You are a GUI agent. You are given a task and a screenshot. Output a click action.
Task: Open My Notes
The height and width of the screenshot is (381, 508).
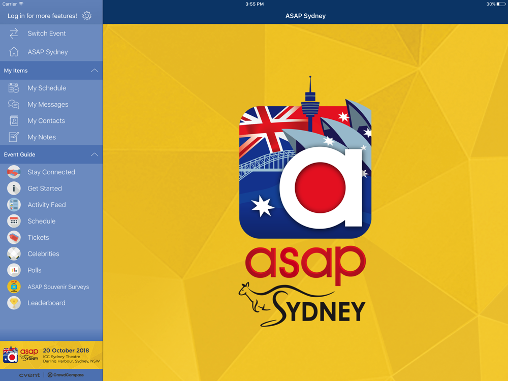point(51,137)
